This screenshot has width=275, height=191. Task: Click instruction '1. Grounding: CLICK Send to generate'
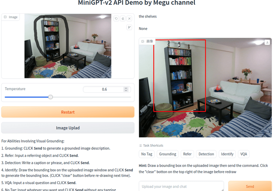pos(56,148)
